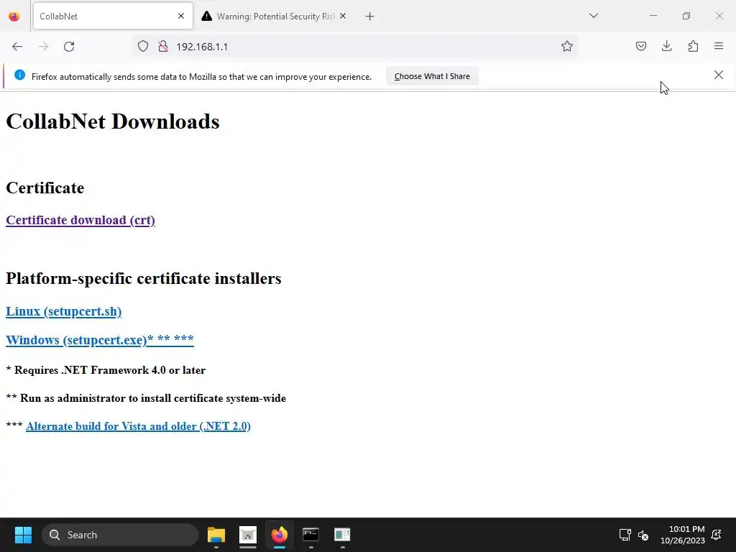Click the insecure connection padlock icon
The width and height of the screenshot is (736, 552).
click(163, 46)
